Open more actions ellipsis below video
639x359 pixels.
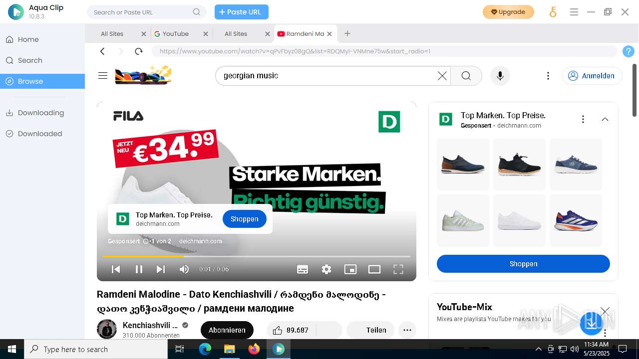[x=407, y=330]
